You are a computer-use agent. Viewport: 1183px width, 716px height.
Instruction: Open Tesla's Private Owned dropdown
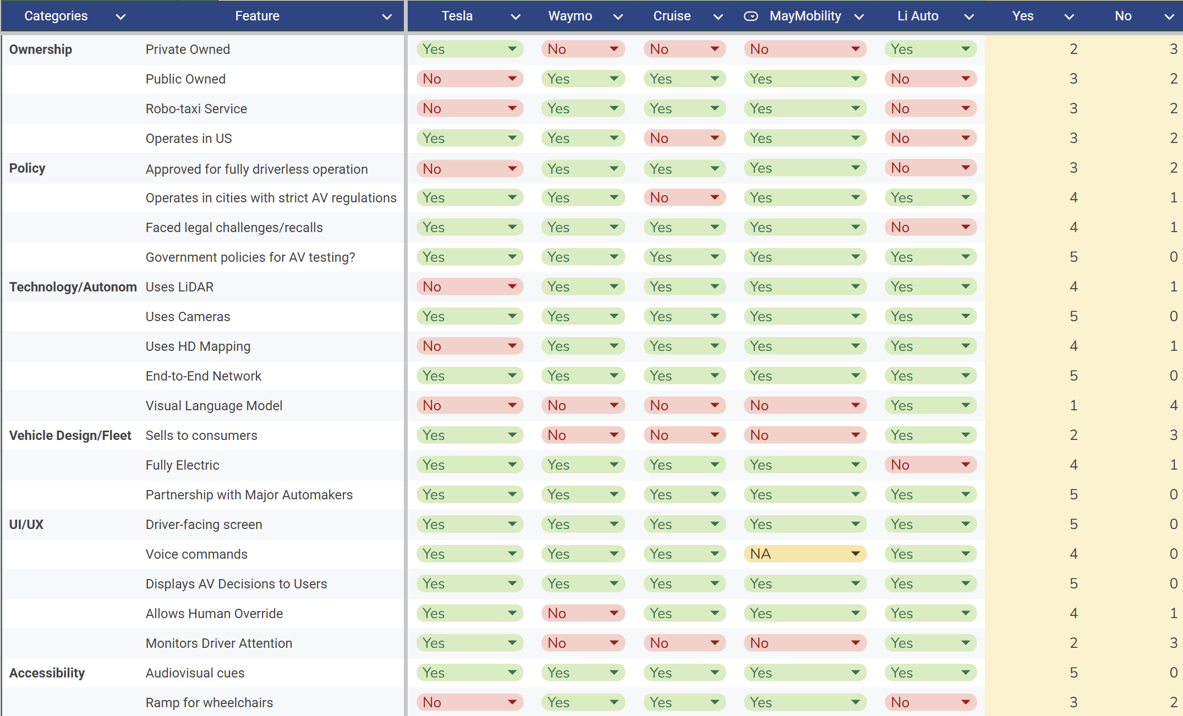(512, 49)
